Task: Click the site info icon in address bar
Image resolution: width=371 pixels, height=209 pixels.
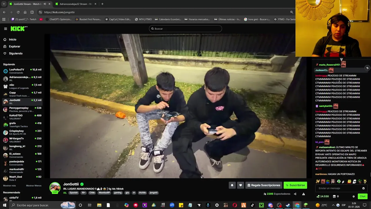Action: point(40,12)
